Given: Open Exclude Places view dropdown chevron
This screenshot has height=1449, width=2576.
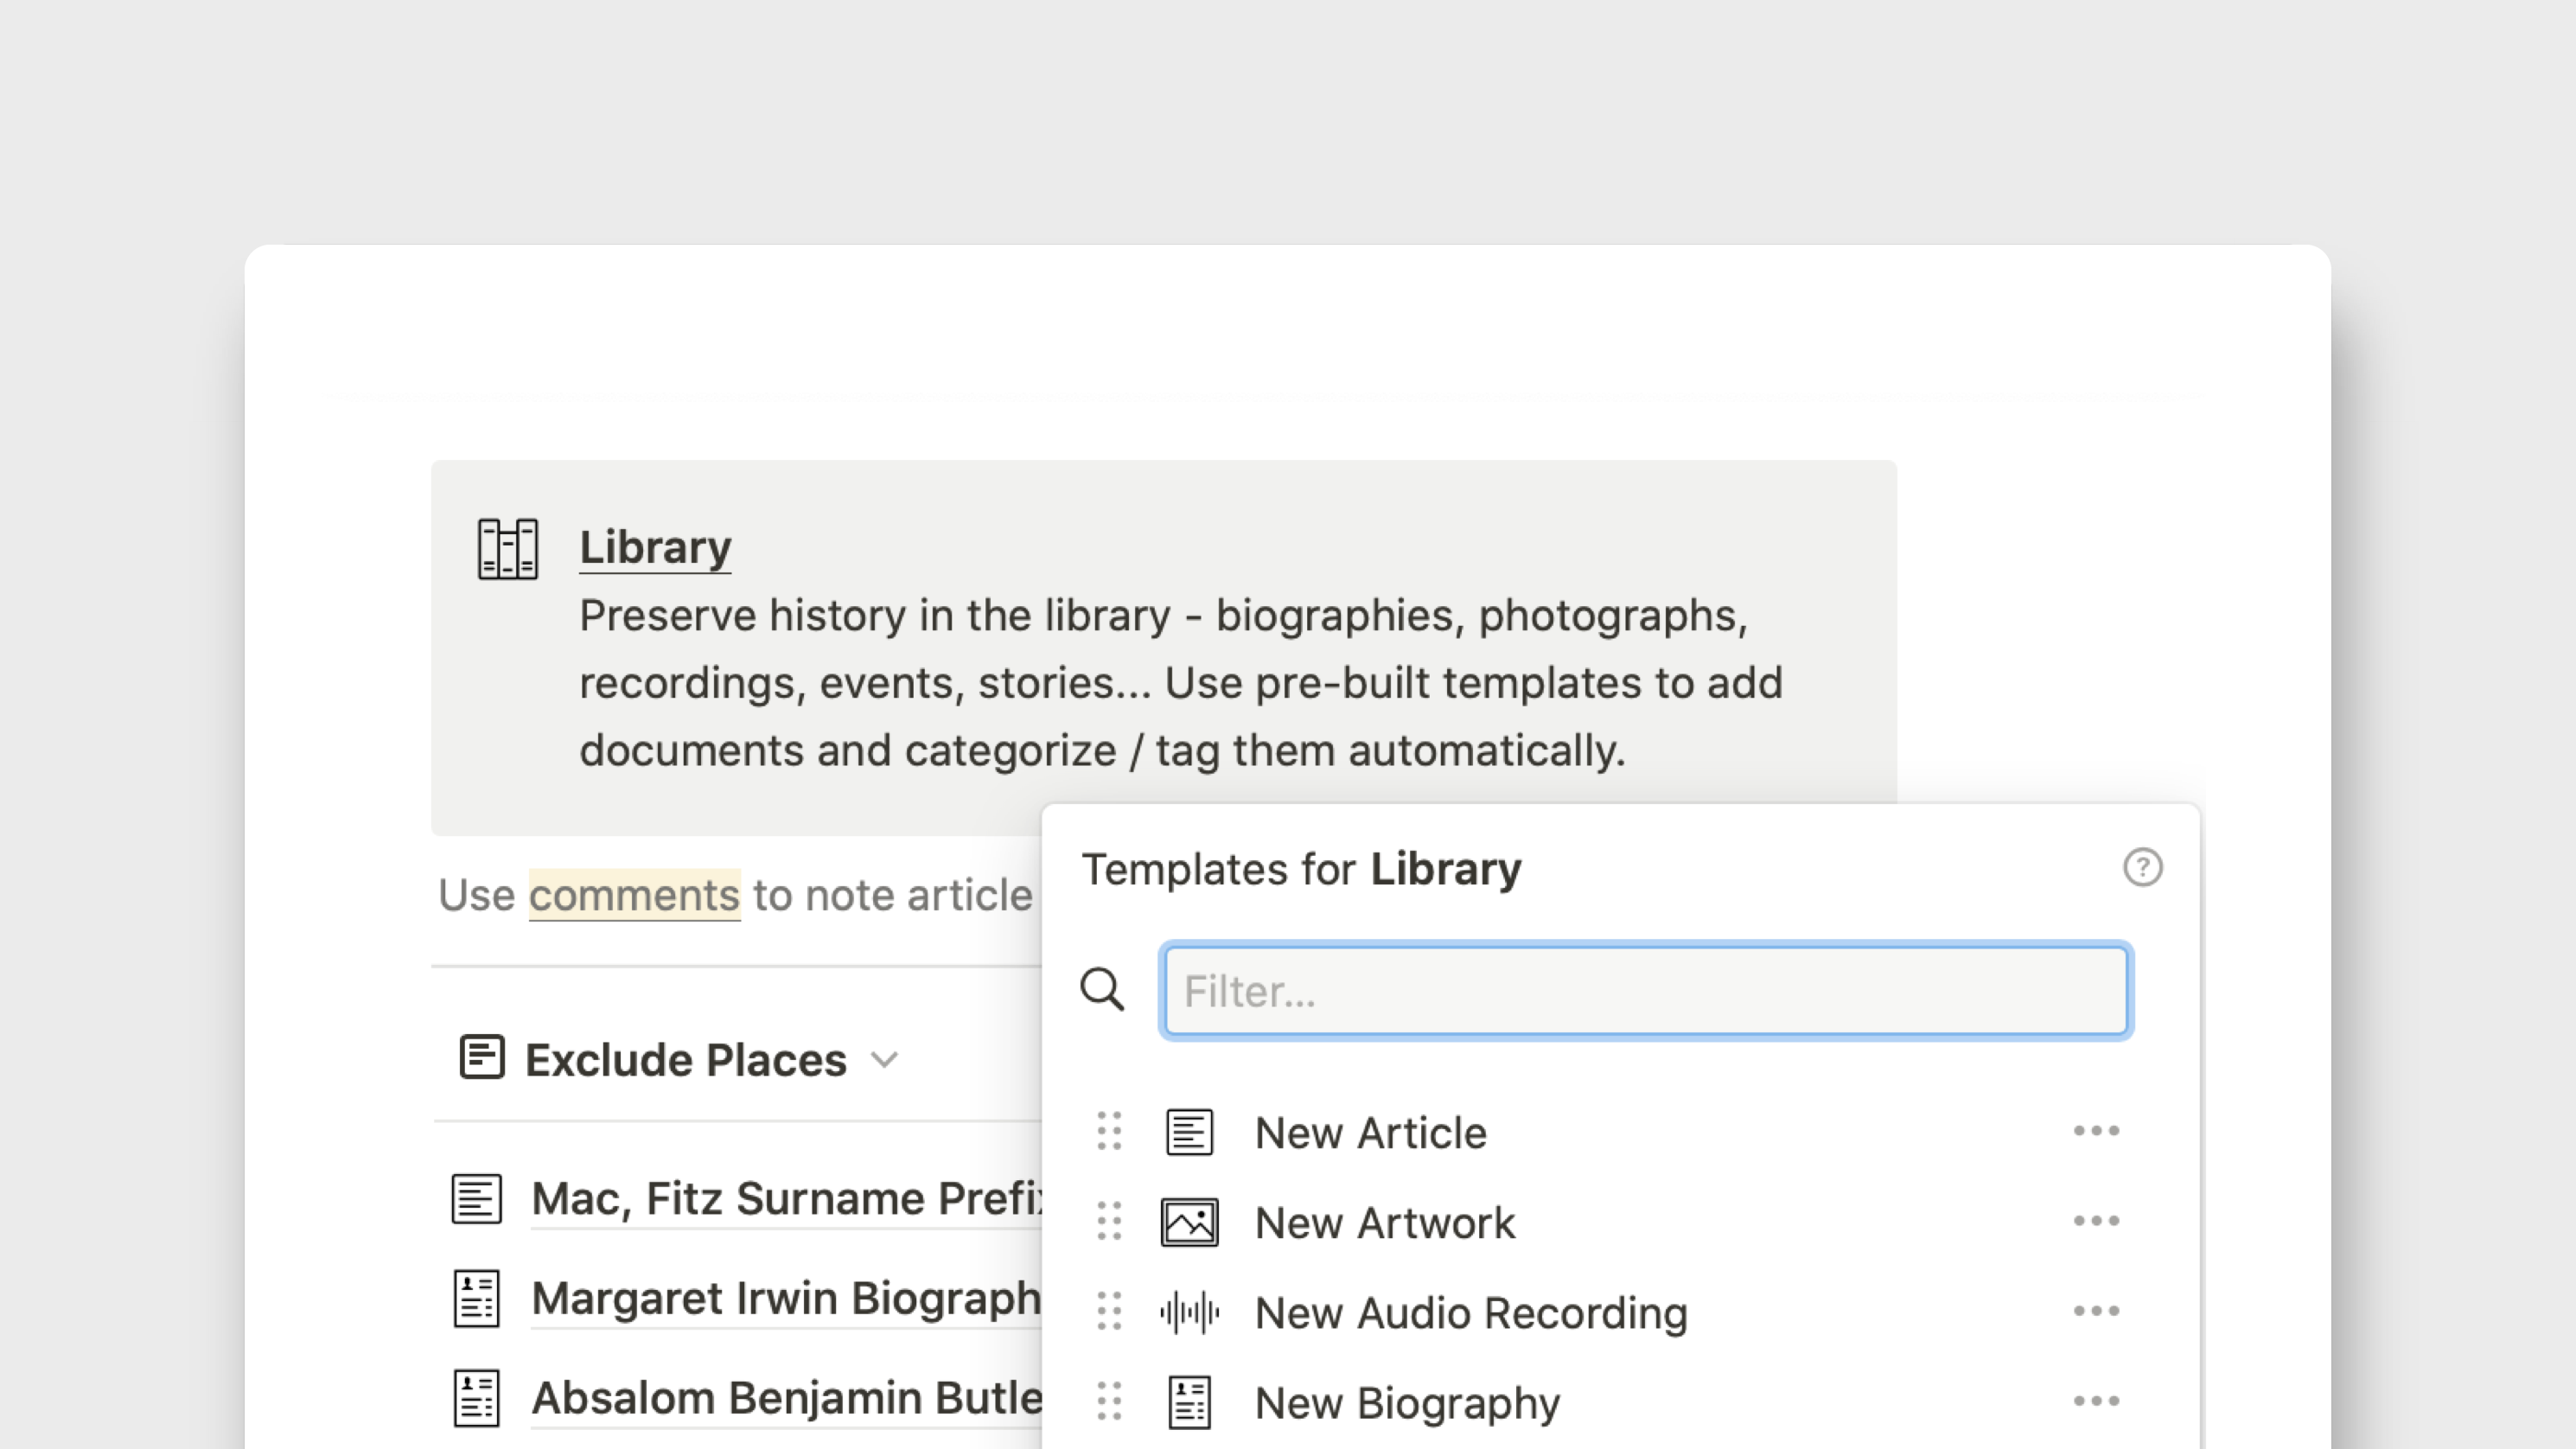Looking at the screenshot, I should [x=885, y=1060].
